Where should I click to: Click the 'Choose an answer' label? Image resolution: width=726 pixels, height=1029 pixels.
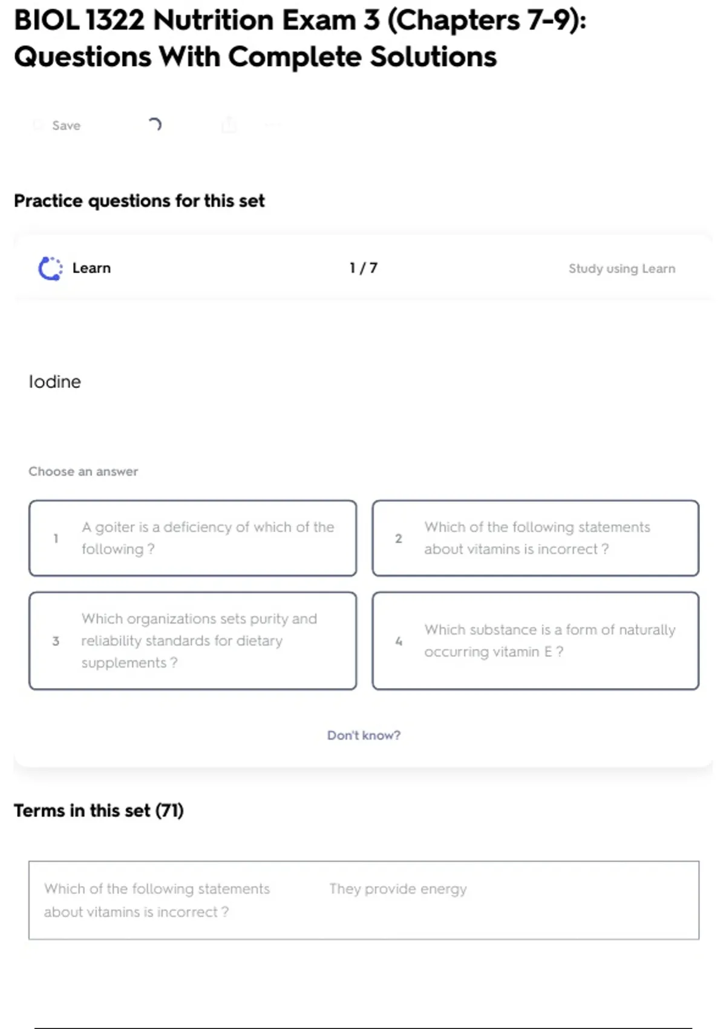(x=83, y=472)
